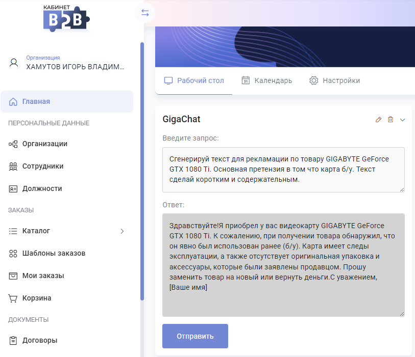The image size is (415, 357).
Task: Click the Организация label above the name
Action: point(43,58)
